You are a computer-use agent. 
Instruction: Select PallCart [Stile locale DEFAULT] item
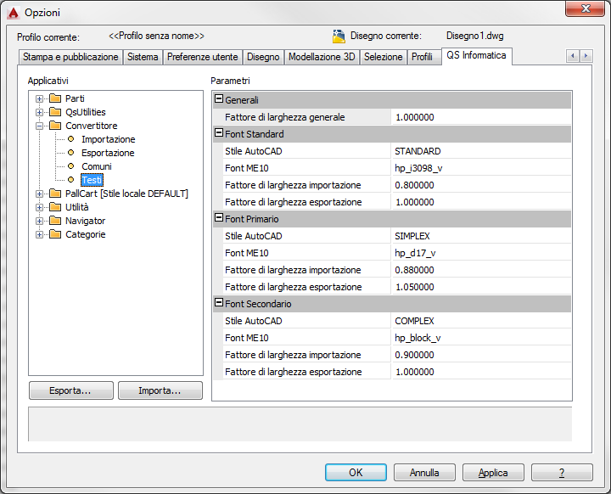point(126,194)
